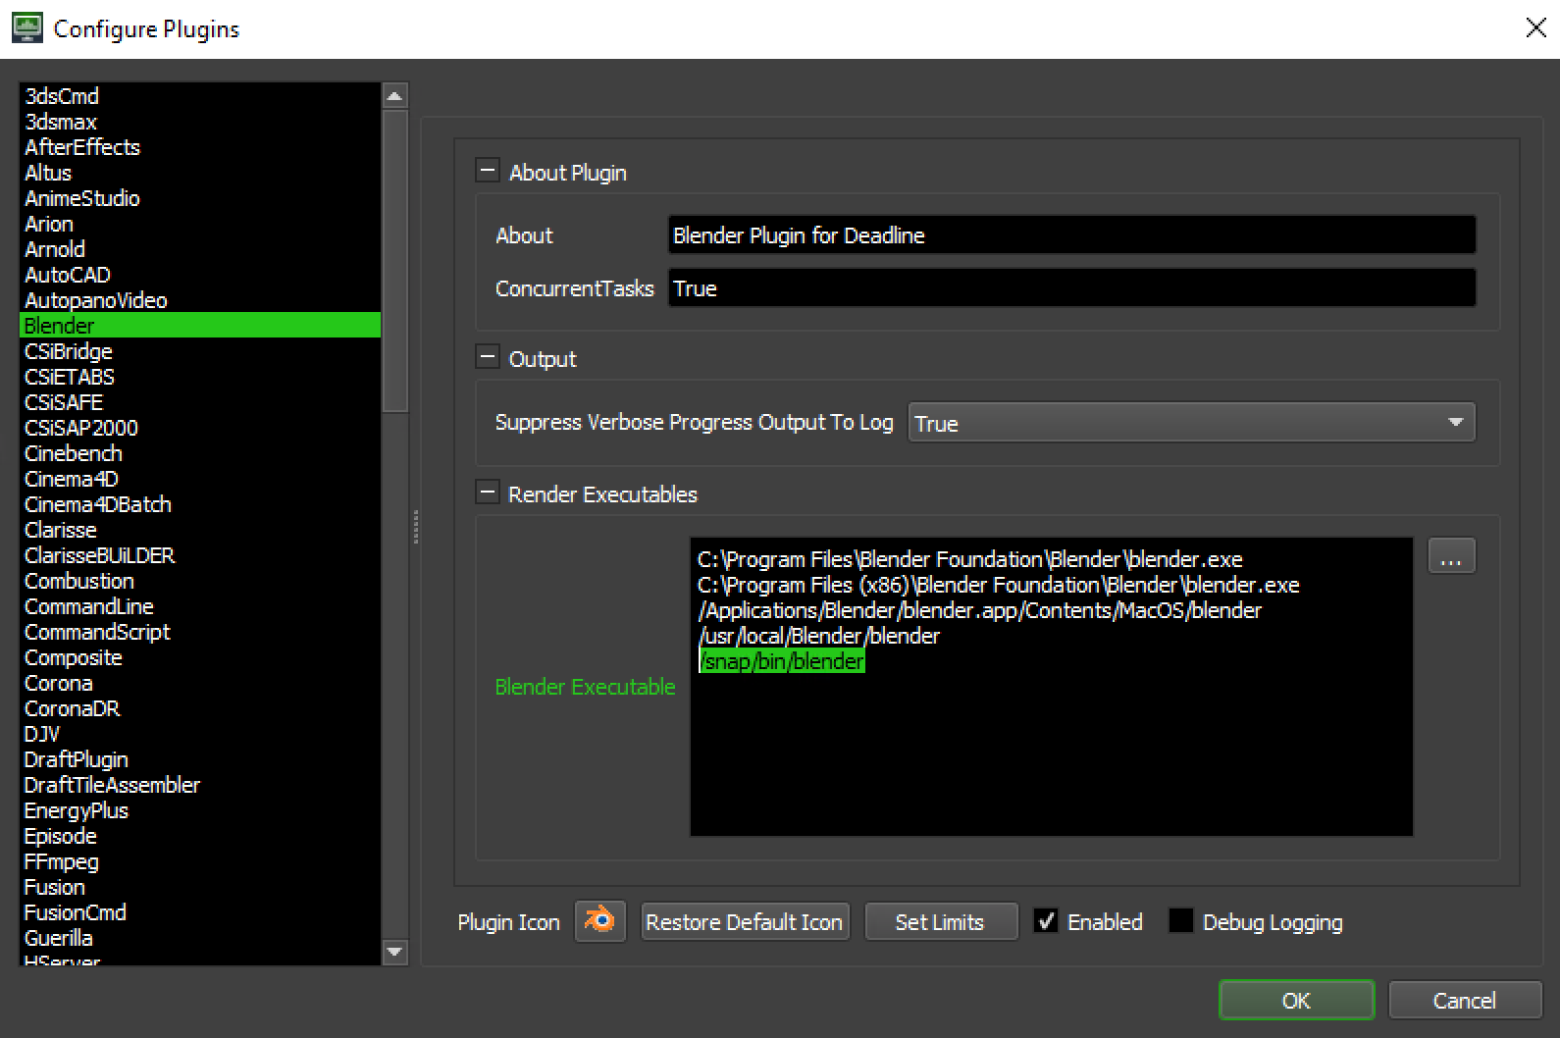Viewport: 1560px width, 1038px height.
Task: Collapse the Output section
Action: pos(487,357)
